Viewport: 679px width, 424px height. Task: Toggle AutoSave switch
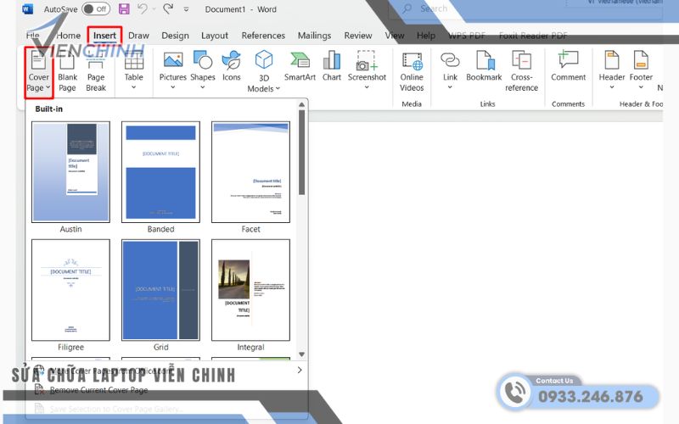tap(96, 9)
